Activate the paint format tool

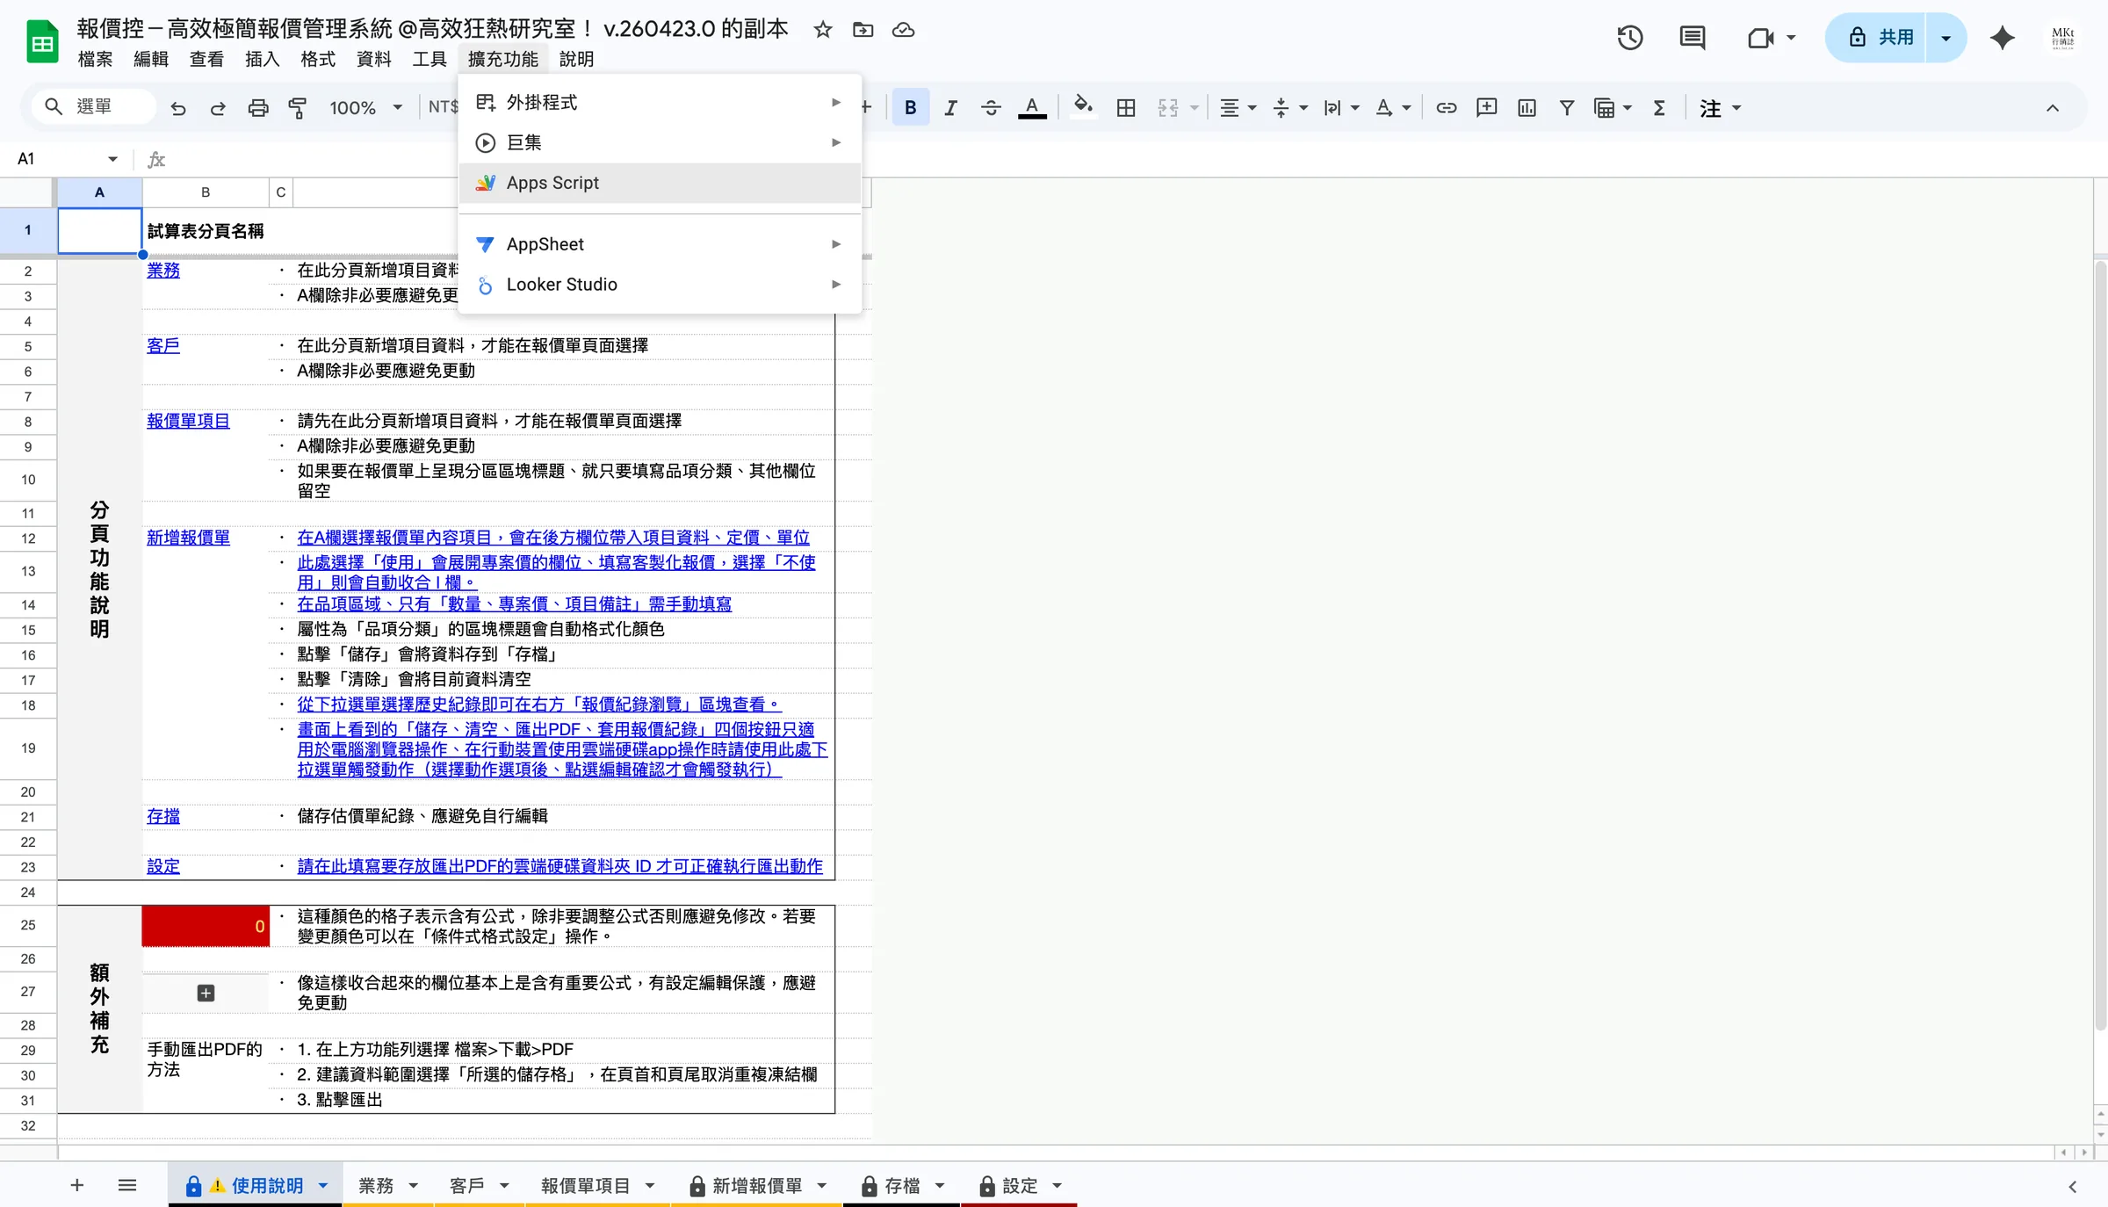coord(298,108)
